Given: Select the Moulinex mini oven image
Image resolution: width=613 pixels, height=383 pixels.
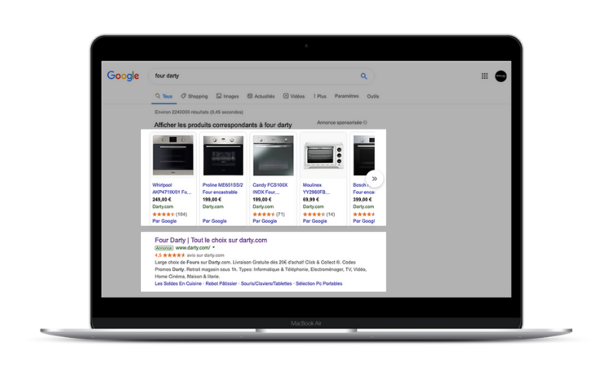Looking at the screenshot, I should pyautogui.click(x=323, y=155).
